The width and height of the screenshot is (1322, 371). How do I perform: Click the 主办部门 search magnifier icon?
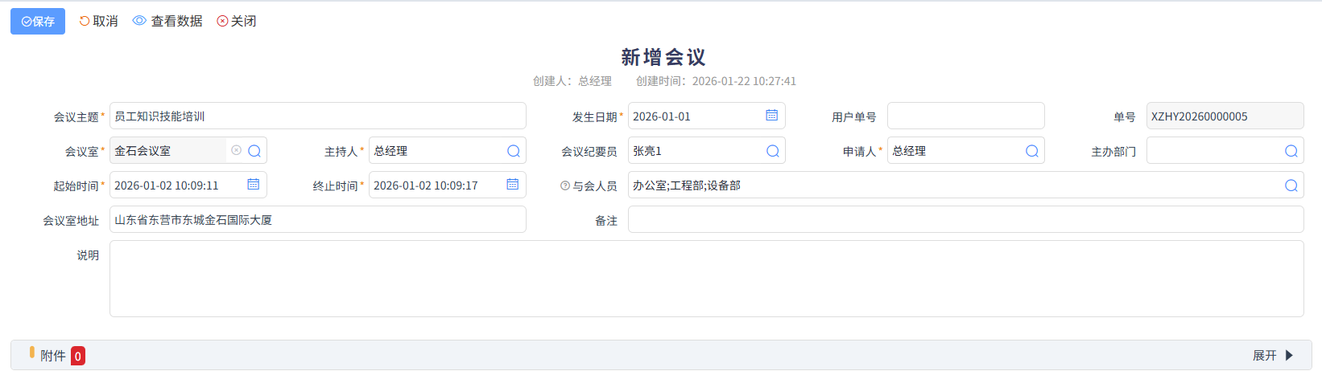point(1291,151)
